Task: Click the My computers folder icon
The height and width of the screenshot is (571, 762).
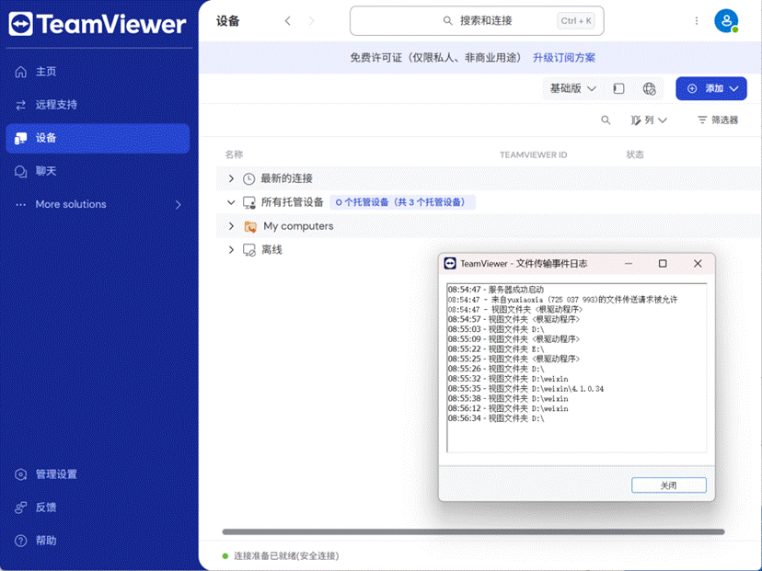Action: pos(250,226)
